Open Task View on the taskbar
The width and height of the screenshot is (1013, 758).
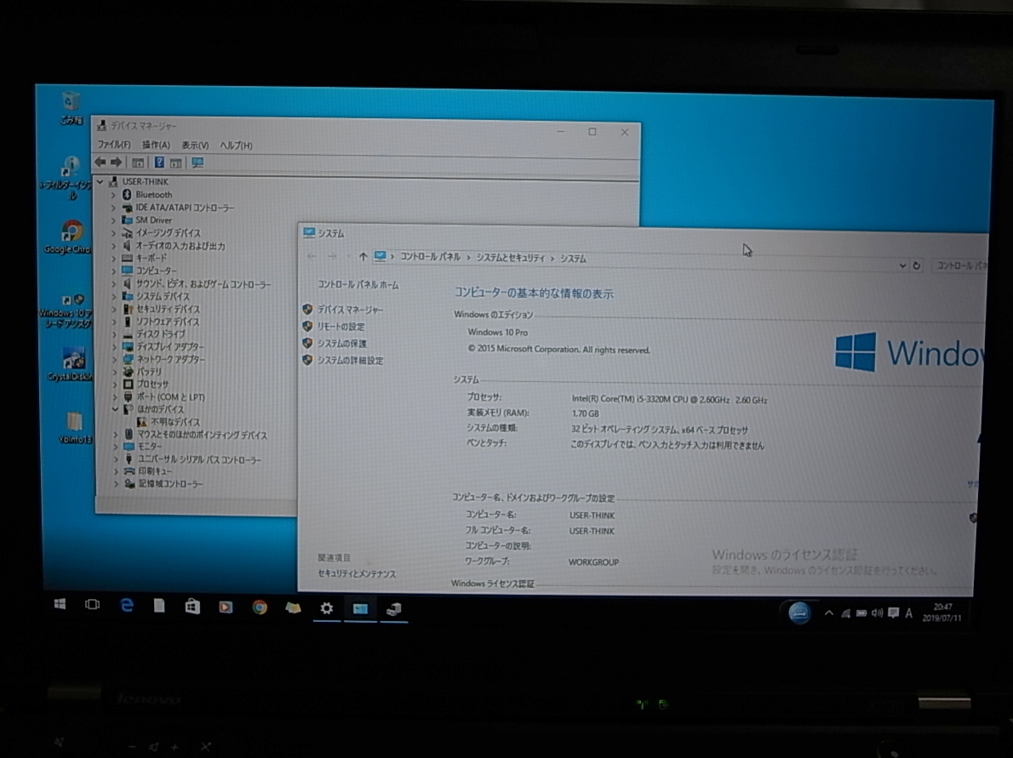click(x=93, y=604)
